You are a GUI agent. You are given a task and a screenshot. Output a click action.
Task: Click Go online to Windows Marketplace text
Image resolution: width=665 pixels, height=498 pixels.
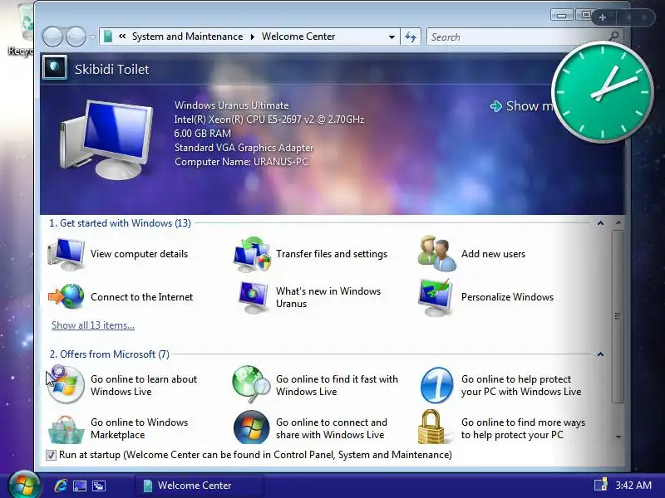pos(139,428)
